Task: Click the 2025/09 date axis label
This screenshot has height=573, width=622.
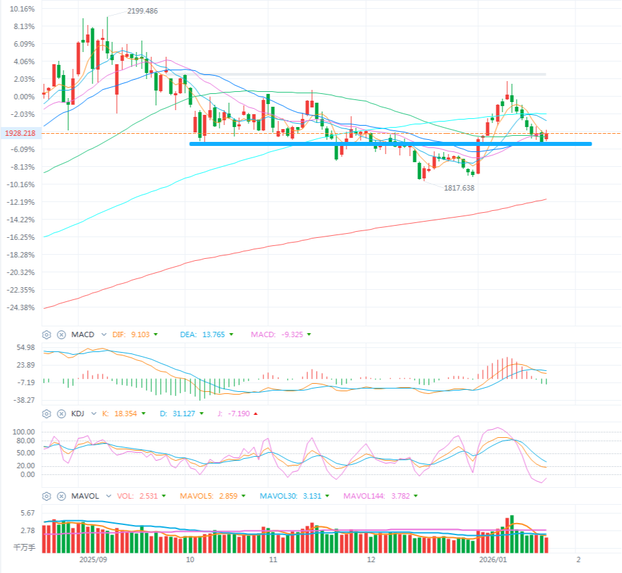Action: (x=93, y=559)
